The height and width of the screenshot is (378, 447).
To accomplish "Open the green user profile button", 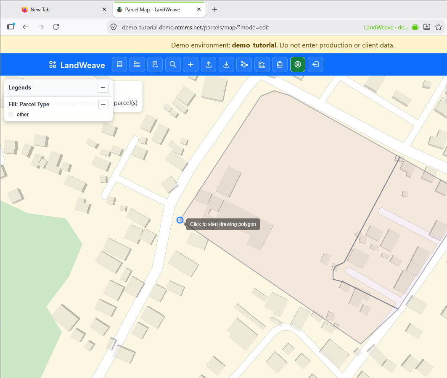I will [298, 64].
